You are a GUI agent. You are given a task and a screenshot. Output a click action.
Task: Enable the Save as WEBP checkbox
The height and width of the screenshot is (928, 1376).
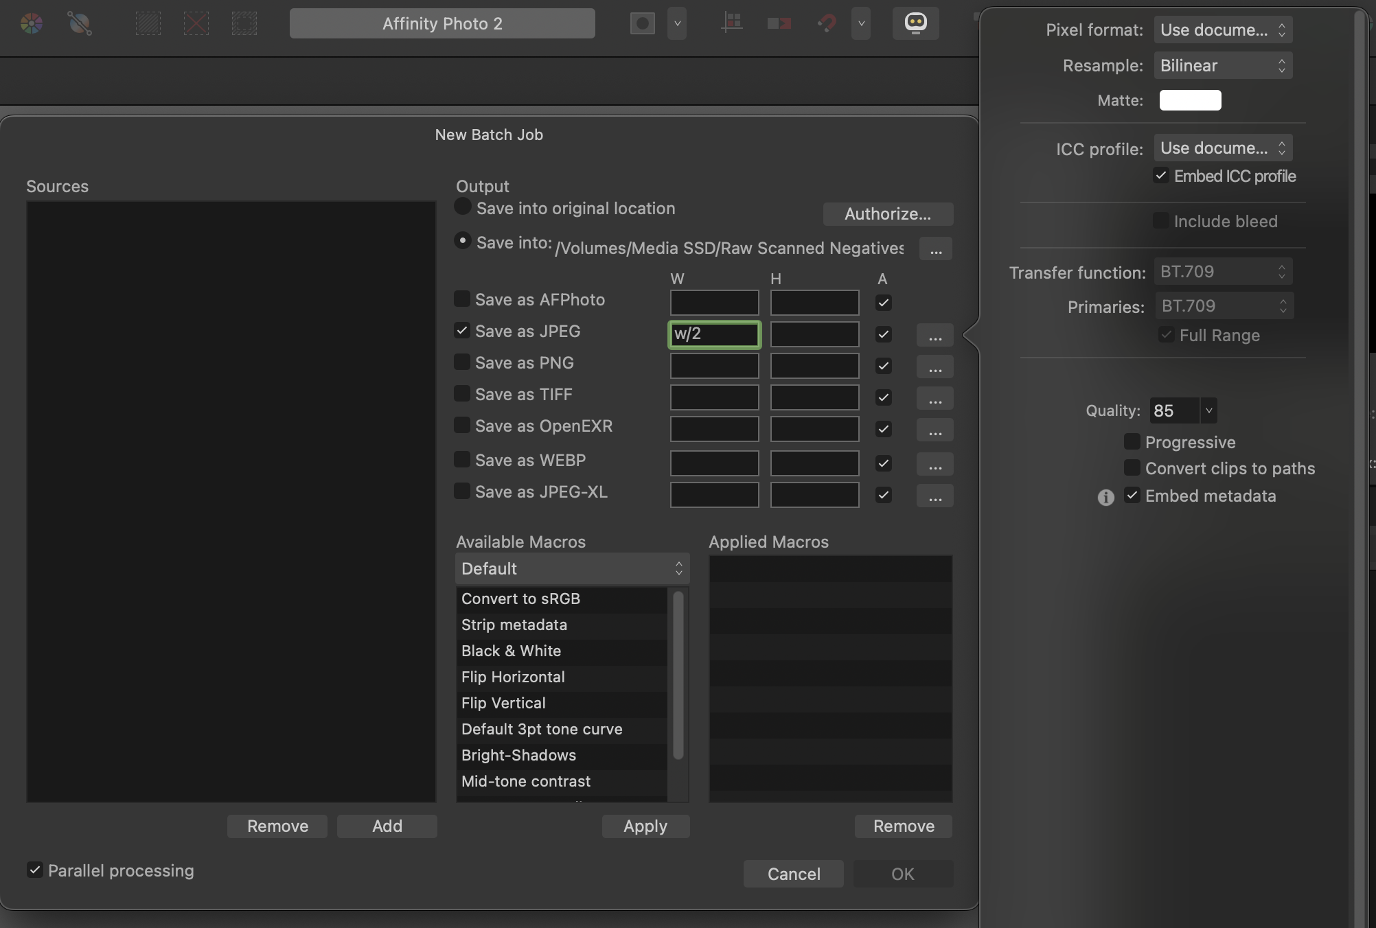pyautogui.click(x=462, y=459)
